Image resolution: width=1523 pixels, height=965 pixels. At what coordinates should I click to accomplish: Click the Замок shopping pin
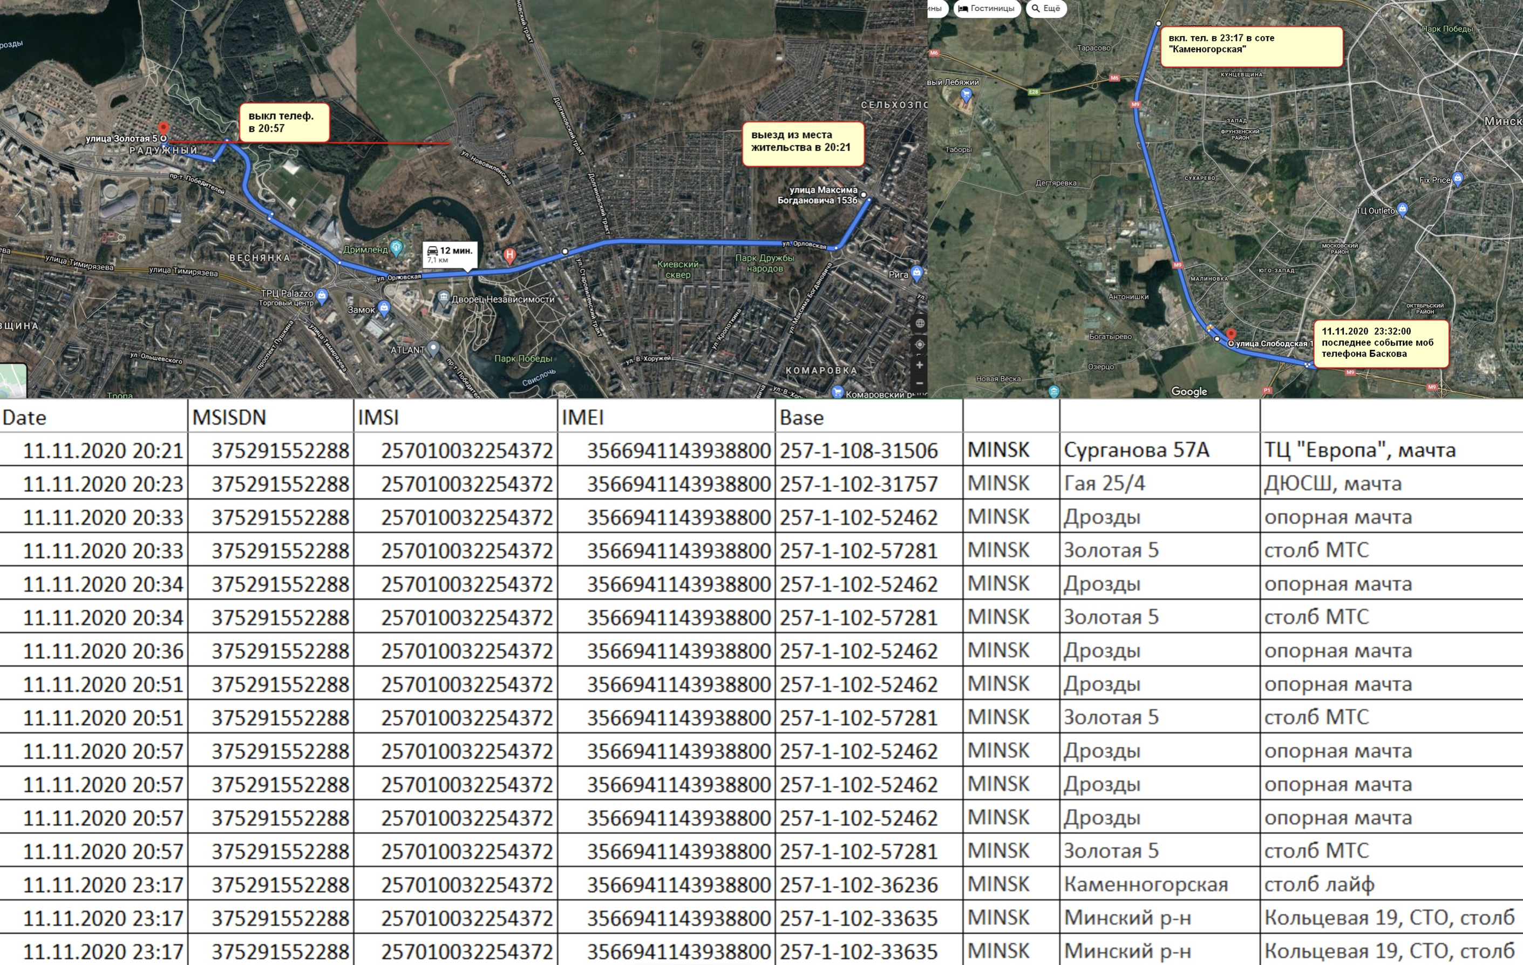tap(384, 308)
